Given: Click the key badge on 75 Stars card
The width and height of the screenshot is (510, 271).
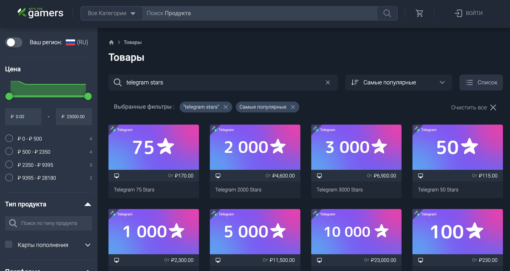Looking at the screenshot, I should tap(112, 128).
